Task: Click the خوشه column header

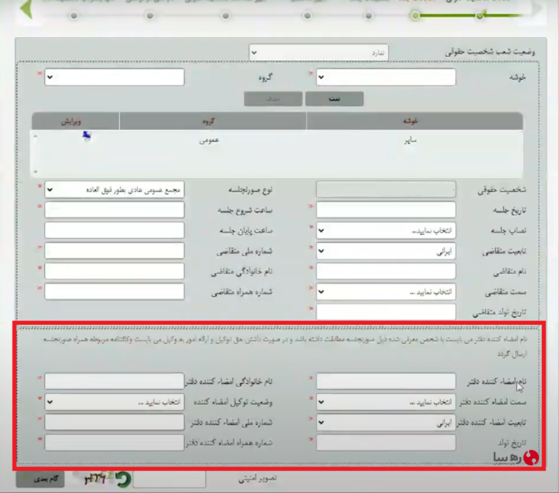Action: (415, 121)
